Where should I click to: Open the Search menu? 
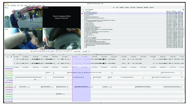tap(26, 6)
